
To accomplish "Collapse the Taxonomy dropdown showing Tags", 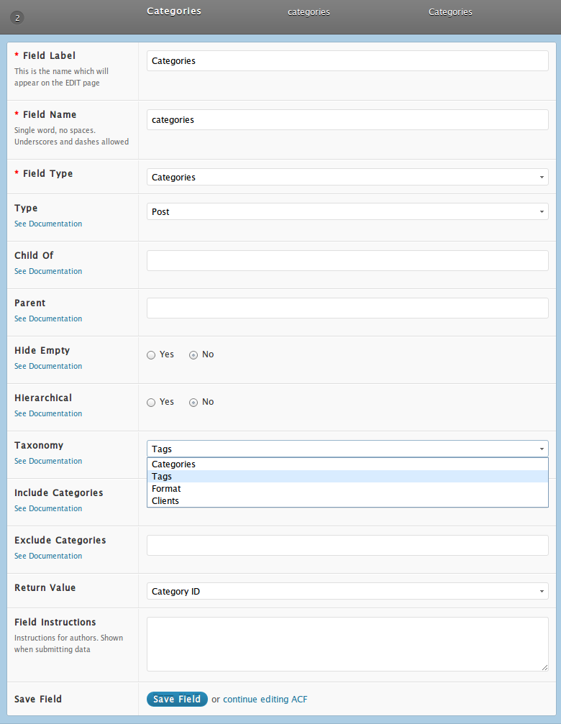I will [x=347, y=449].
